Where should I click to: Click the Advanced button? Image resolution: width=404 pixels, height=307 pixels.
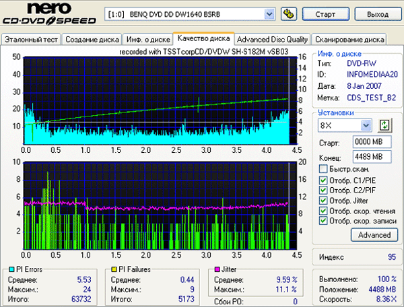click(x=374, y=235)
